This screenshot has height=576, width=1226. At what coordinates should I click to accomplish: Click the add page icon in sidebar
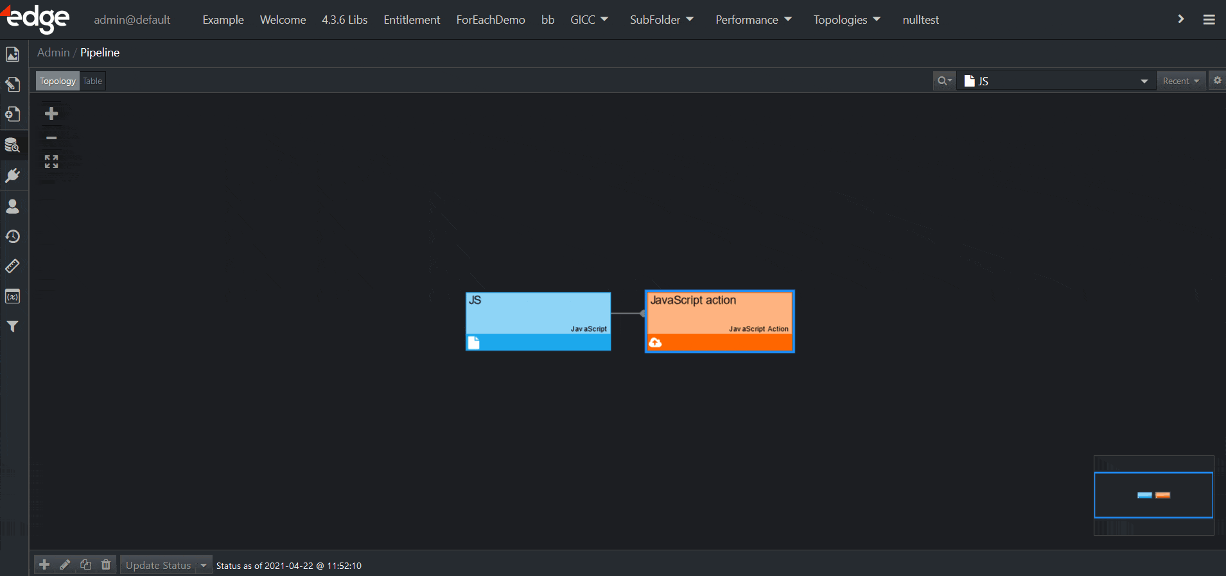coord(12,114)
